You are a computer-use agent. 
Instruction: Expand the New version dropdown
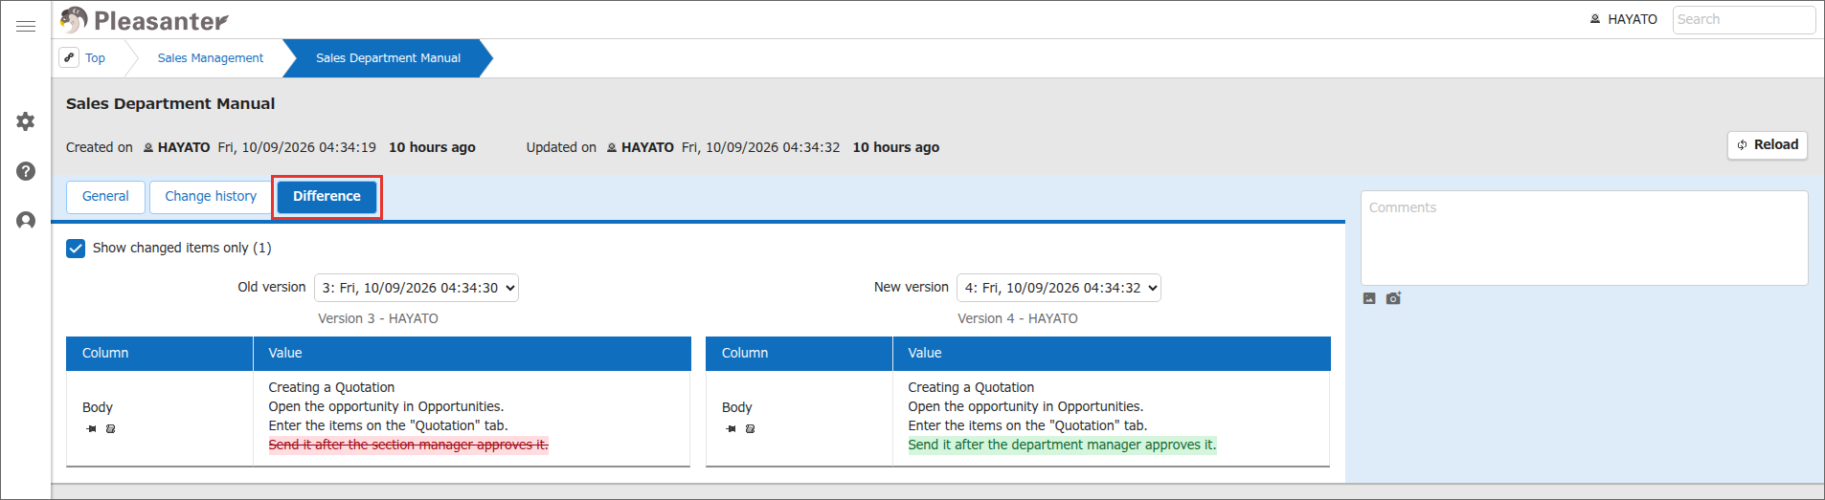pyautogui.click(x=1059, y=288)
